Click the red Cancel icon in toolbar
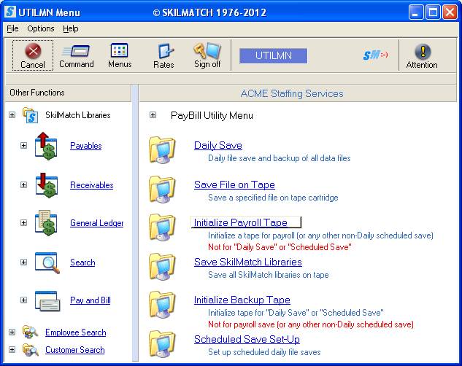462x366 pixels. tap(33, 51)
